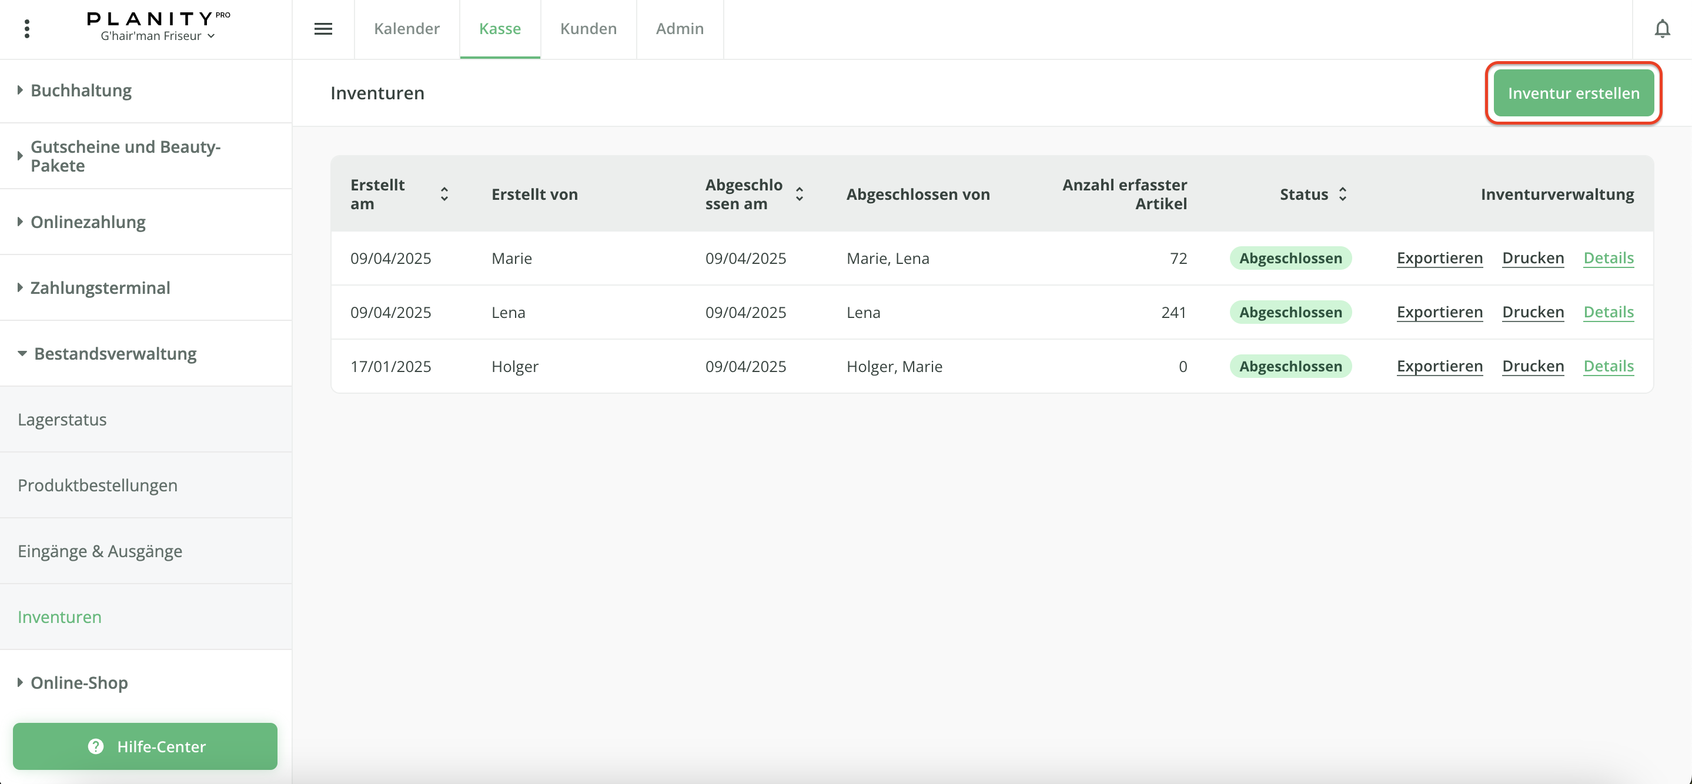Sort by Abgeschlossen am column arrows
The image size is (1692, 784).
pyautogui.click(x=799, y=195)
